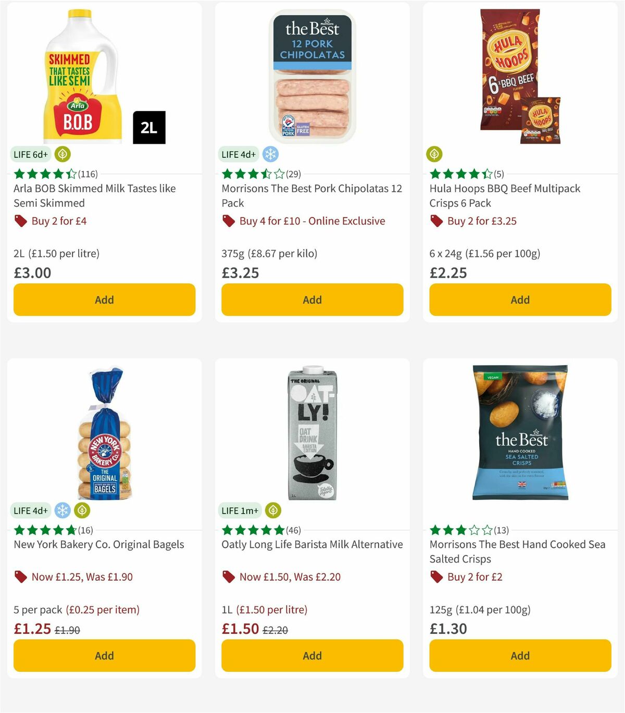
Task: Click the LIFE 4d+ badge on Pork Chipolatas
Action: (x=238, y=154)
